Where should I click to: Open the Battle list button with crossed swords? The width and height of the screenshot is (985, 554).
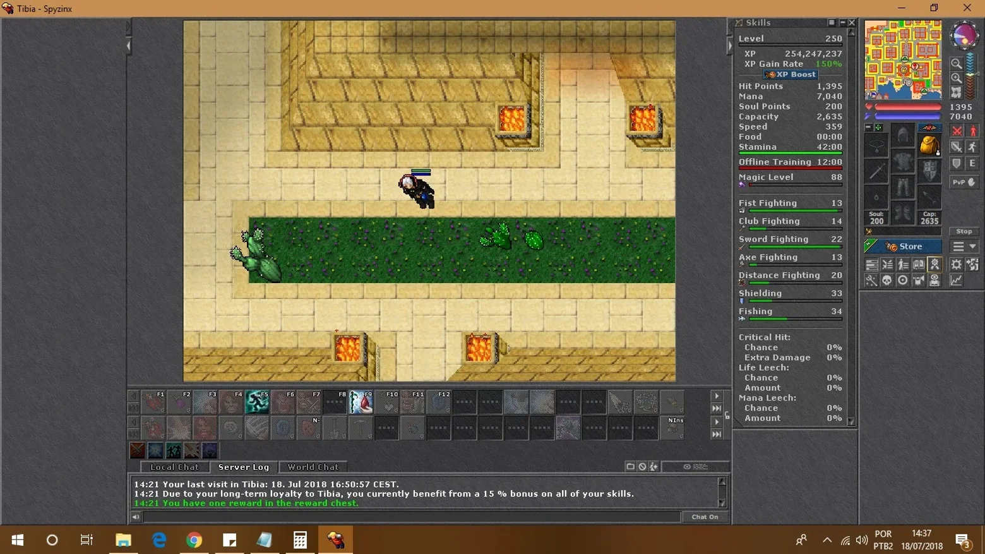coord(887,265)
